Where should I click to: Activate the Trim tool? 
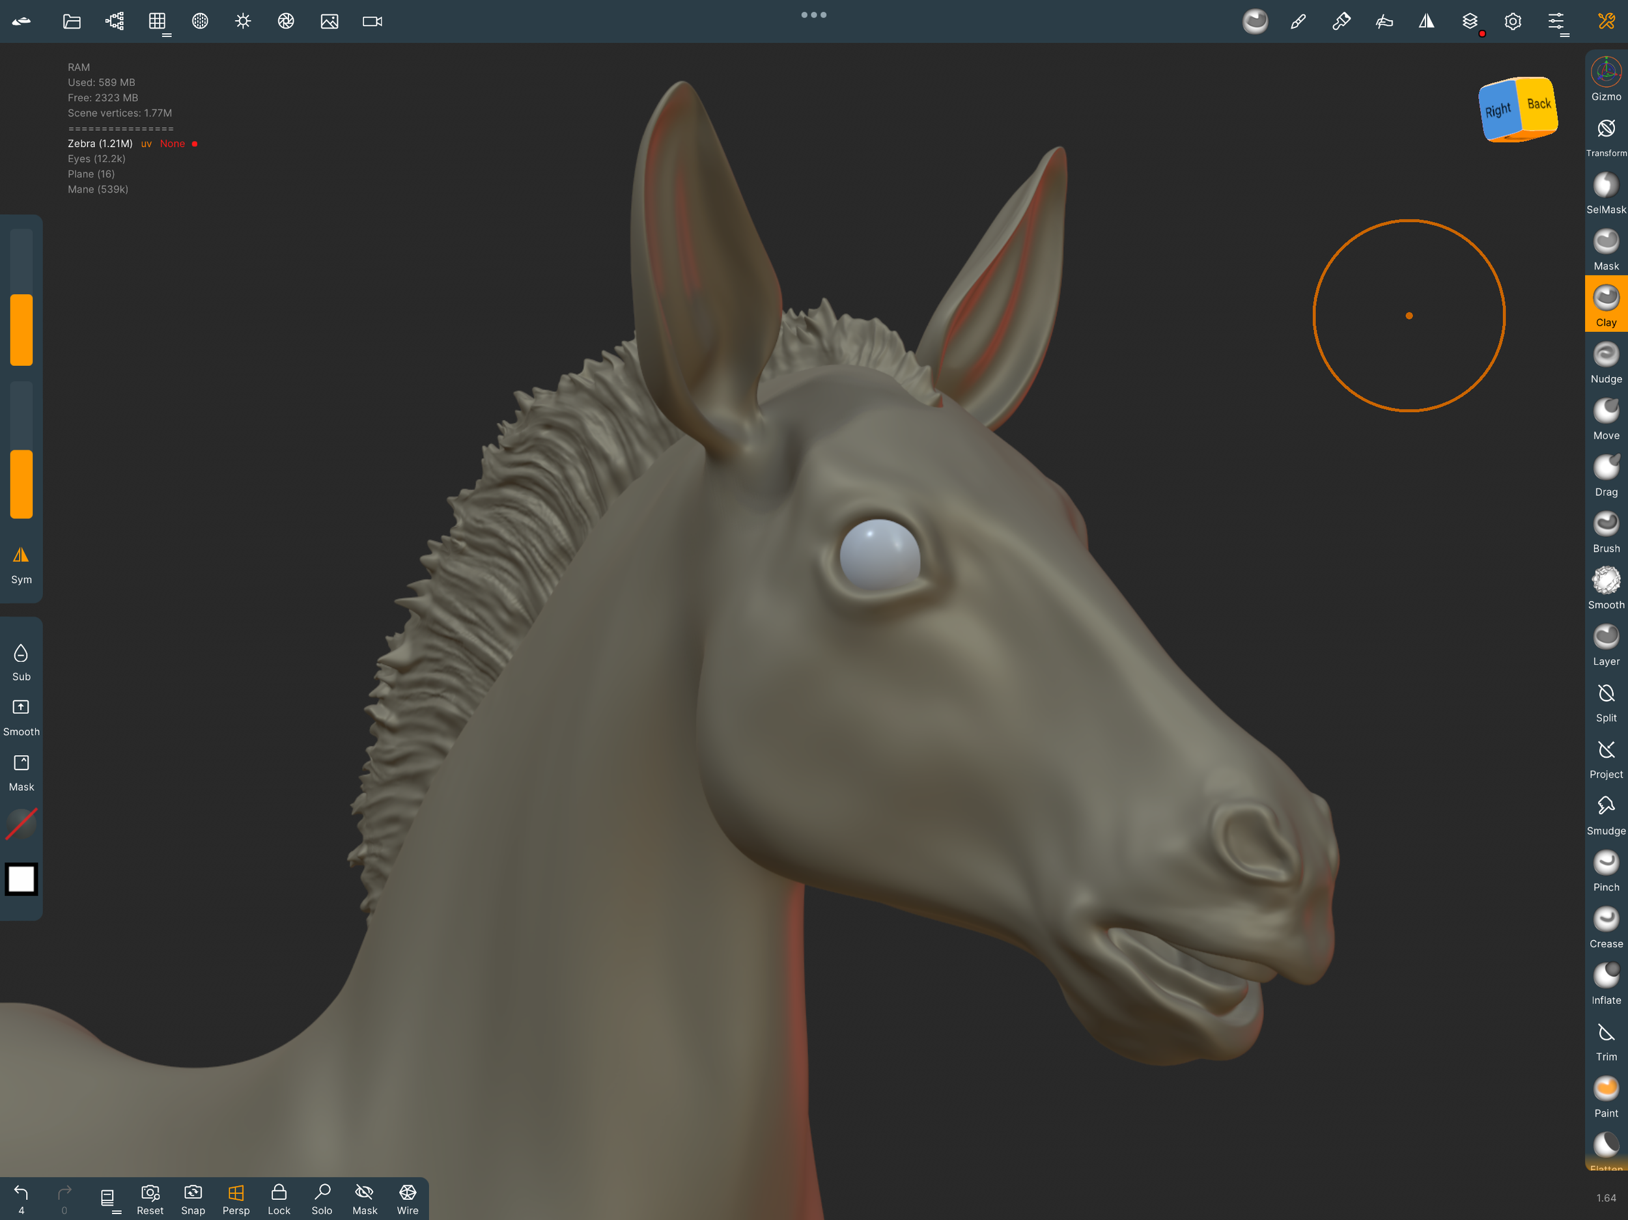coord(1605,1040)
